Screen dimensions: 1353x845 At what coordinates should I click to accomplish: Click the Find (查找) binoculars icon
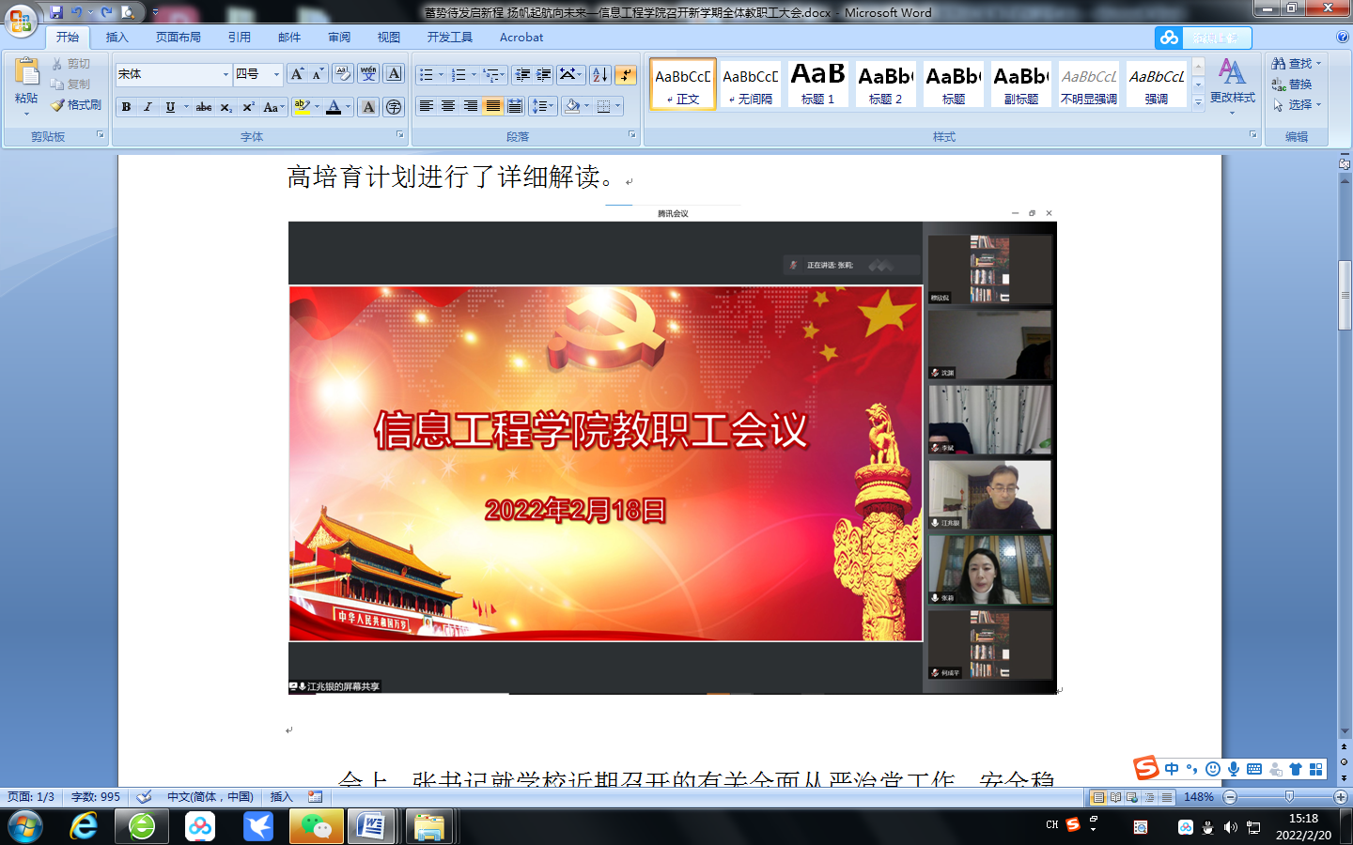click(1279, 64)
